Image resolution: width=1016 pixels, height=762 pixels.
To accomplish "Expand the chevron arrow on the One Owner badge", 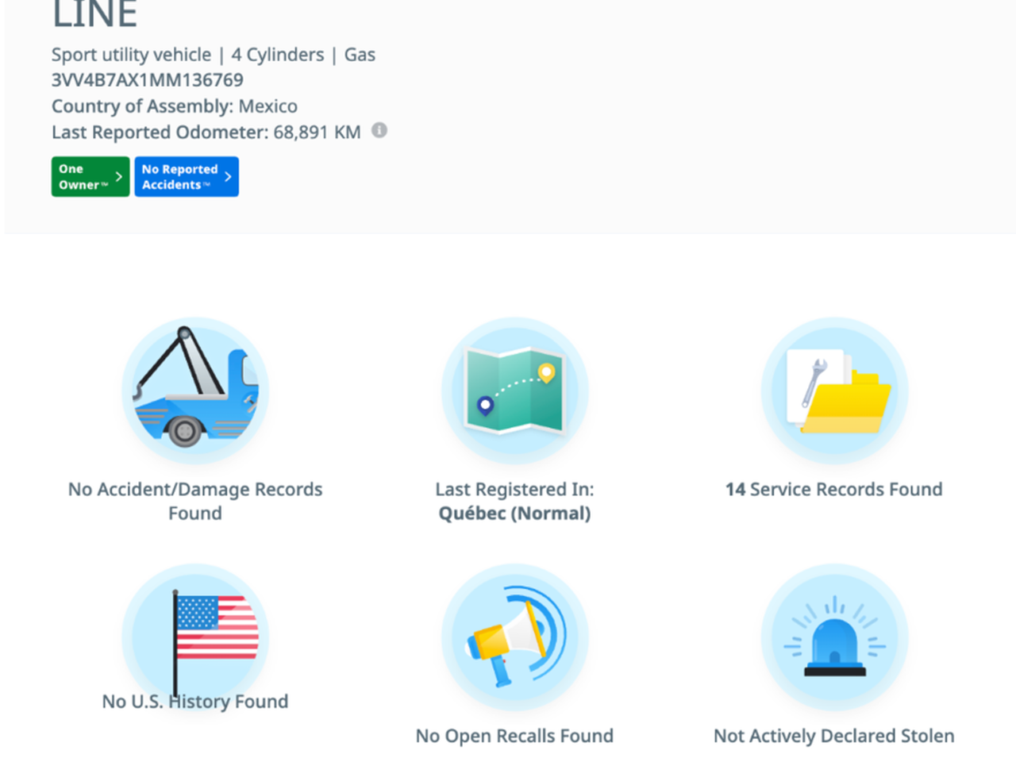I will (119, 176).
